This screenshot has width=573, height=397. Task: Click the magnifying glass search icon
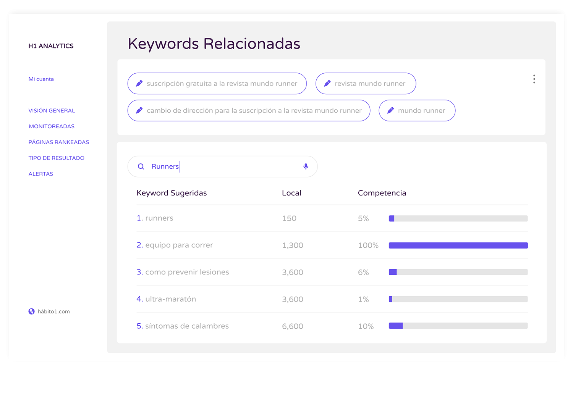point(141,166)
